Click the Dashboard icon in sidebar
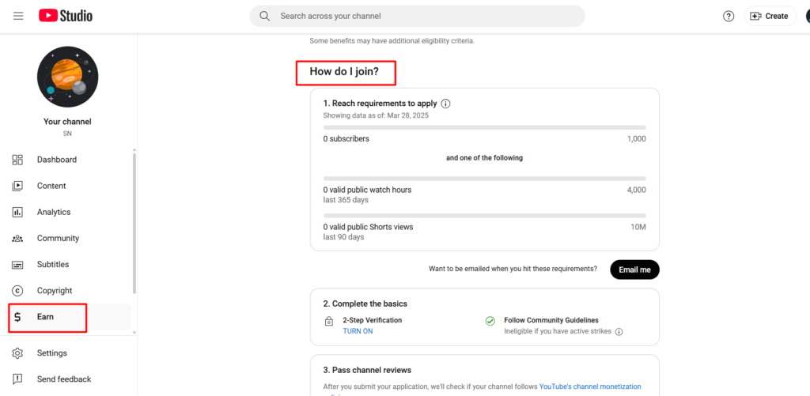This screenshot has height=396, width=810. pos(17,160)
